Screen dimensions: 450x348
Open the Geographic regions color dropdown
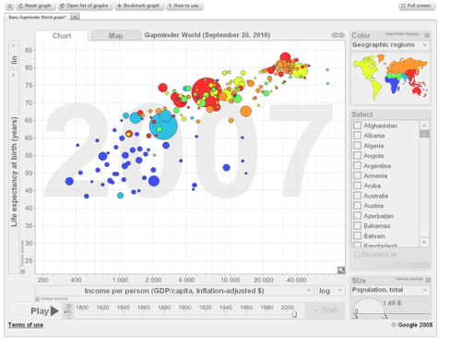pos(390,45)
